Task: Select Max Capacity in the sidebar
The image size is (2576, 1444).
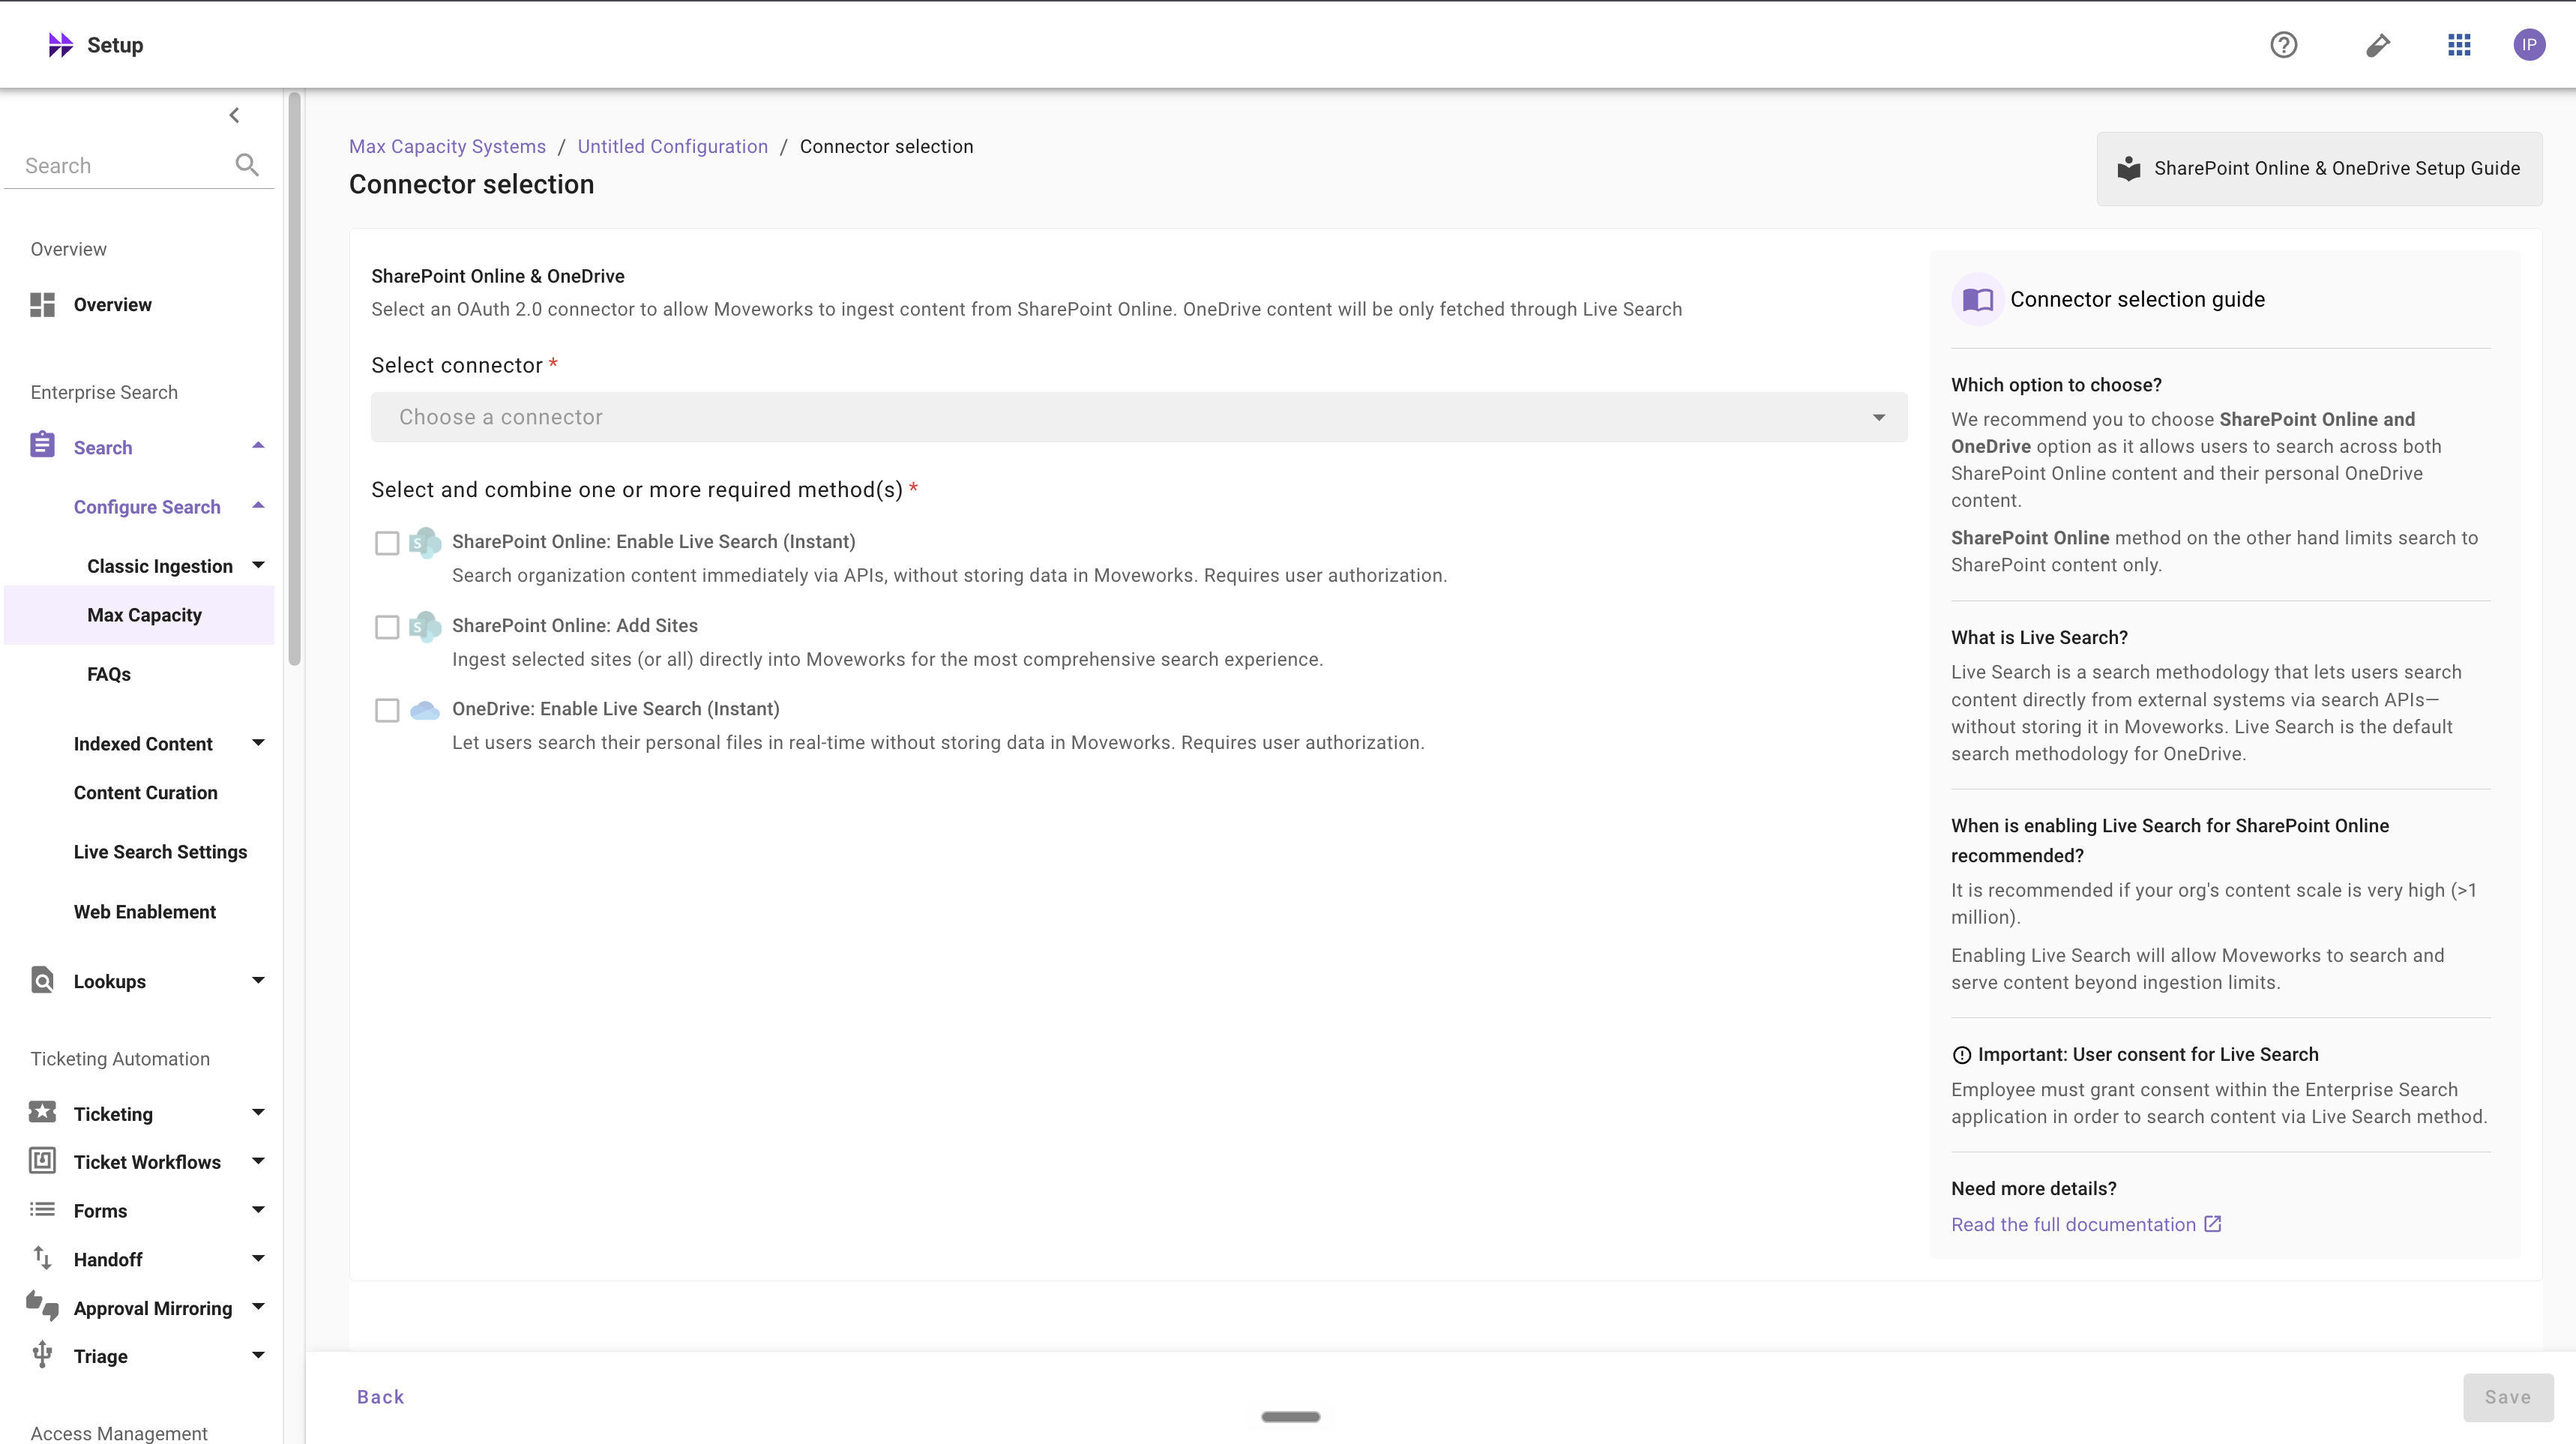Action: [139, 615]
